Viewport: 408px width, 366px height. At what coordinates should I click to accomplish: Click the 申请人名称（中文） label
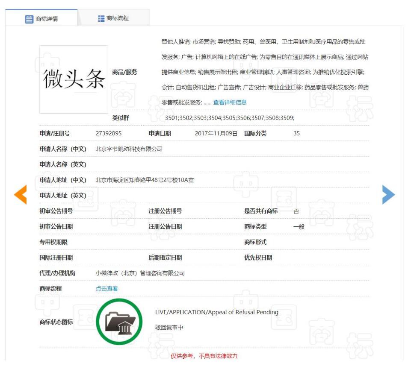(63, 149)
